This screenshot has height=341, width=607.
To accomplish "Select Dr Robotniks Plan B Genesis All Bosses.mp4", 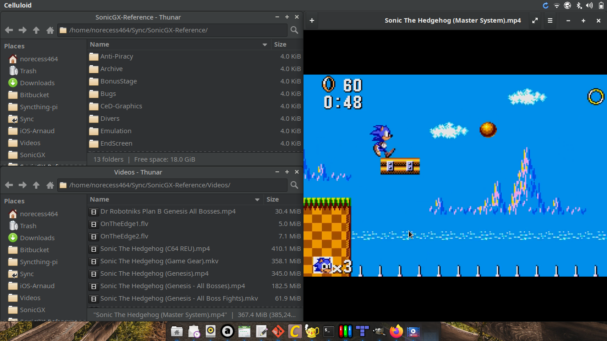I will point(195,211).
